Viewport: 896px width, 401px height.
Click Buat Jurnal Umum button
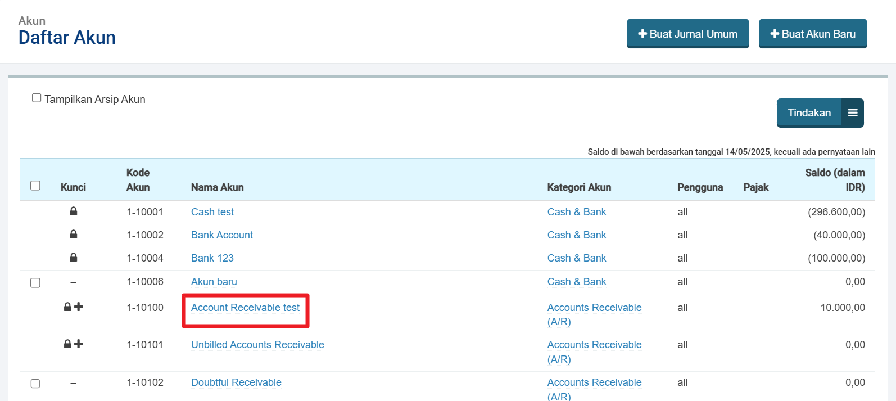[687, 34]
